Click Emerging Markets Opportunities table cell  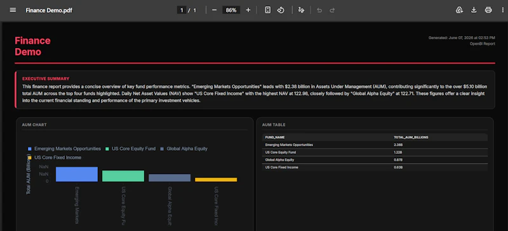[x=289, y=145]
